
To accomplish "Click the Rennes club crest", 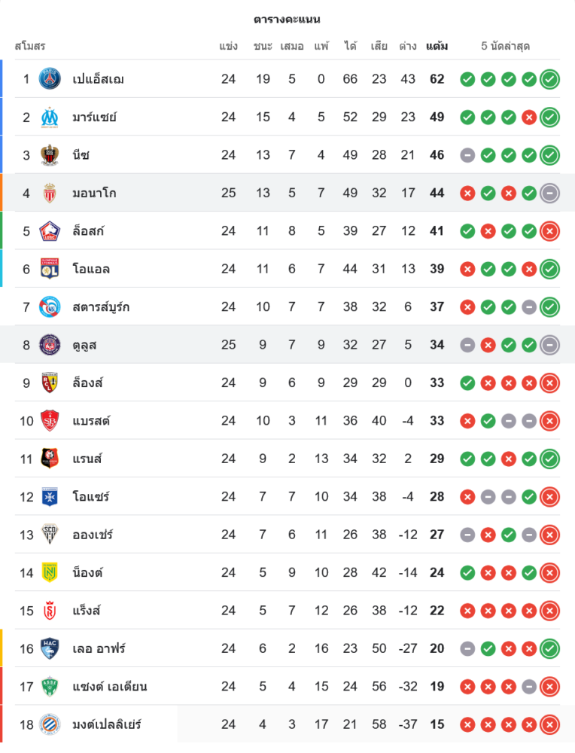I will [x=50, y=459].
